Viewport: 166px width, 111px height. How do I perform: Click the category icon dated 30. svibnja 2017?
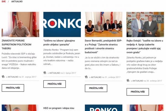pyautogui.click(x=128, y=80)
